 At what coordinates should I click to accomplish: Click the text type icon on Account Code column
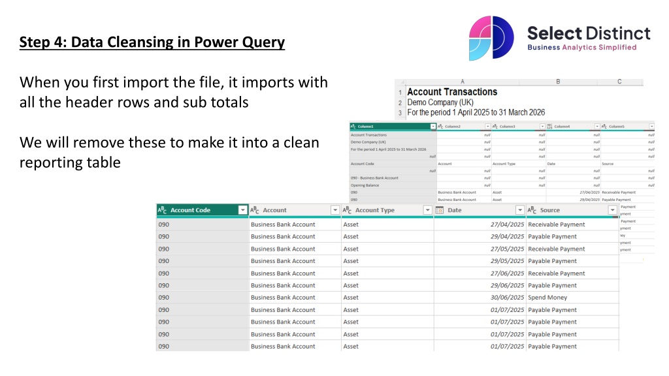pos(162,210)
